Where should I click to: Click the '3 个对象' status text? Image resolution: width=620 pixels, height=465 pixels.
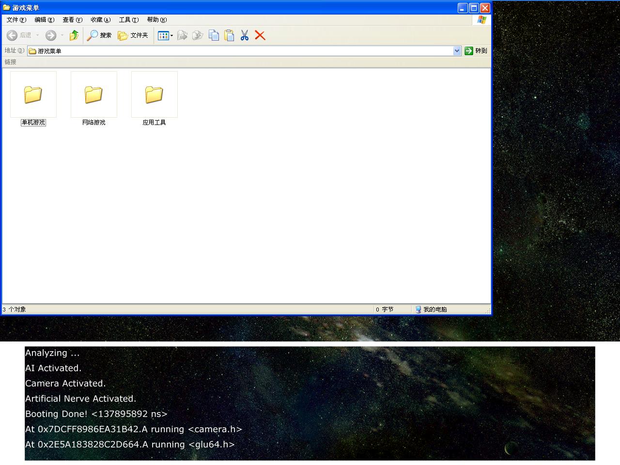coord(15,310)
